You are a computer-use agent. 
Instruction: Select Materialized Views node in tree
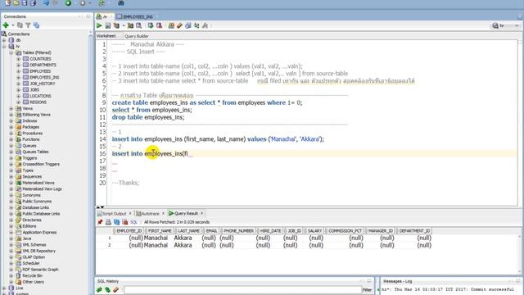[38, 183]
